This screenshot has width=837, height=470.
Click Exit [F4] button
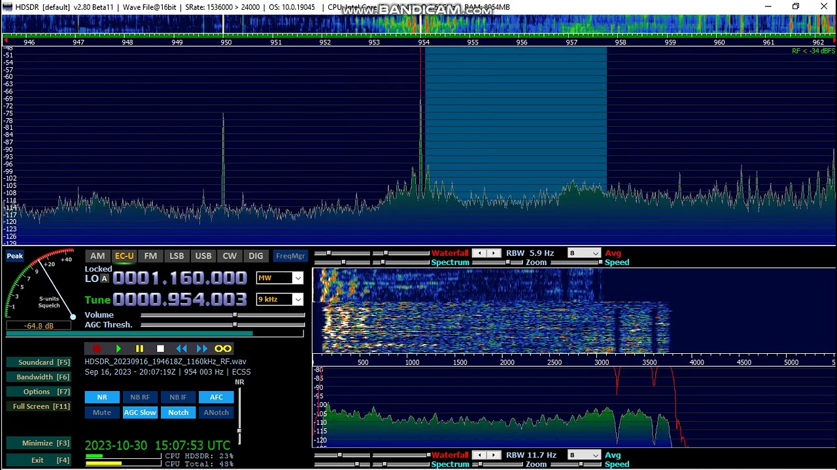pos(39,460)
